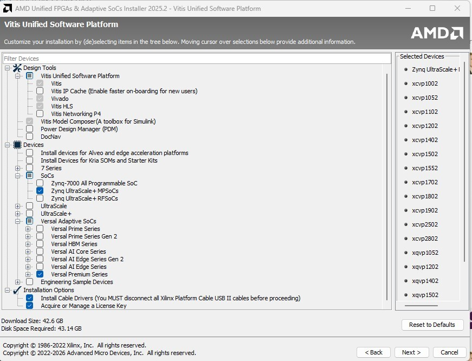Image resolution: width=472 pixels, height=361 pixels.
Task: Click the Devices chip icon
Action: pyautogui.click(x=17, y=145)
